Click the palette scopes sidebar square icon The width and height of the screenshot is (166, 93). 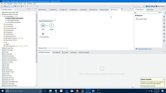[164, 20]
